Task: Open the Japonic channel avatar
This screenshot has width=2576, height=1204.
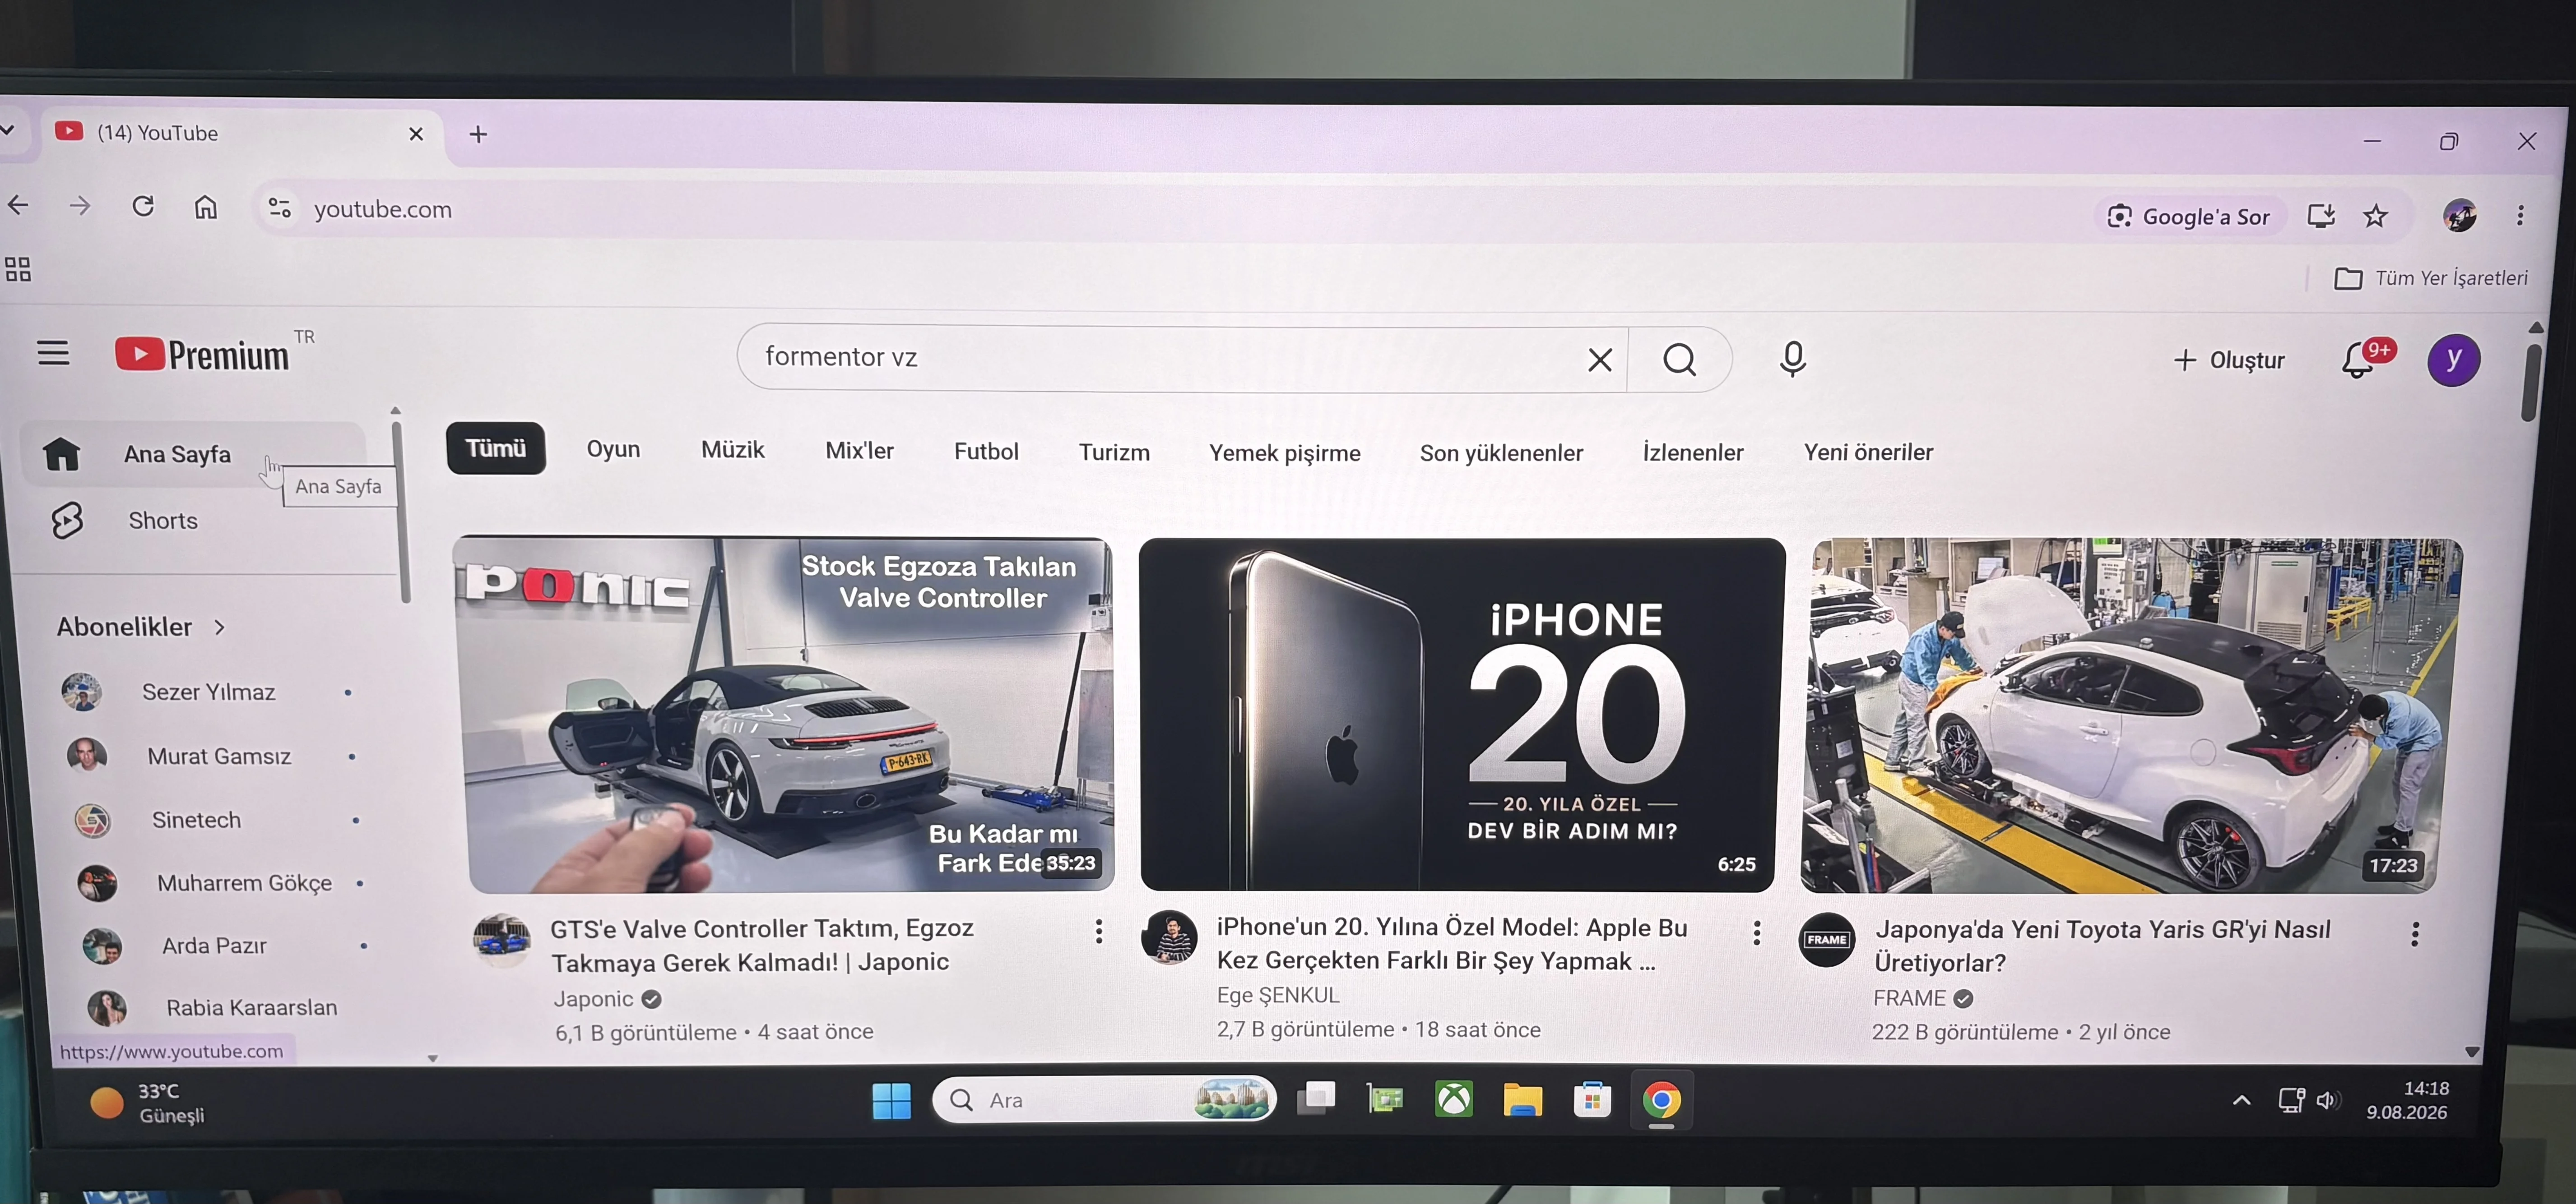Action: click(501, 940)
